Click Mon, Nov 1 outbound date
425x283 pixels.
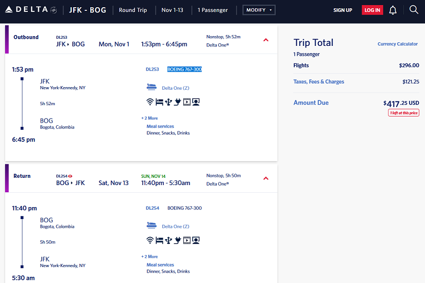[x=114, y=44]
